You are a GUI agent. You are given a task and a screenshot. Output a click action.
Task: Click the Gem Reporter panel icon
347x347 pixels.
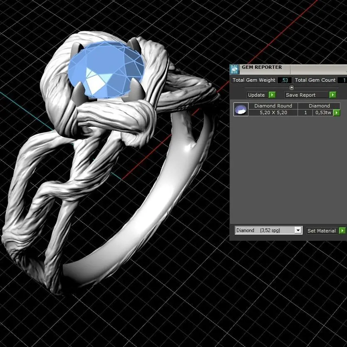[234, 70]
